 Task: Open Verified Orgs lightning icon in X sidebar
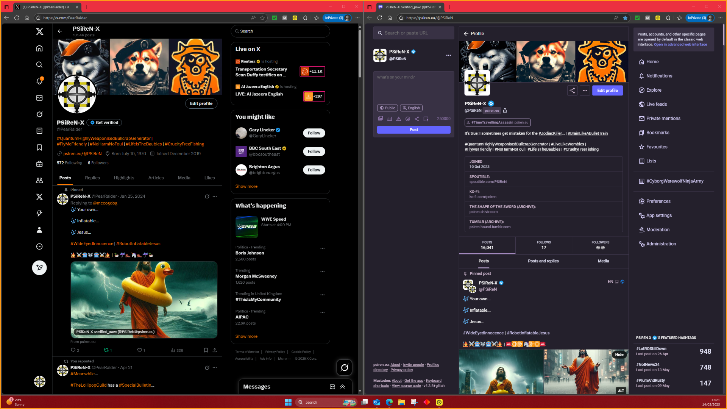point(39,214)
